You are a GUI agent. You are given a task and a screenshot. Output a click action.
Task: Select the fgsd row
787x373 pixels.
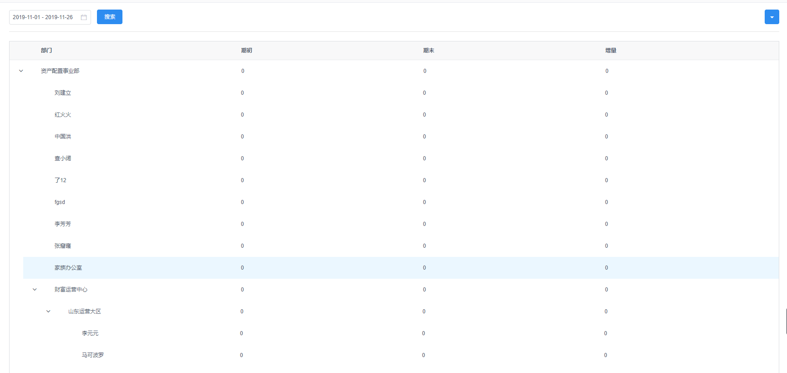(x=401, y=202)
